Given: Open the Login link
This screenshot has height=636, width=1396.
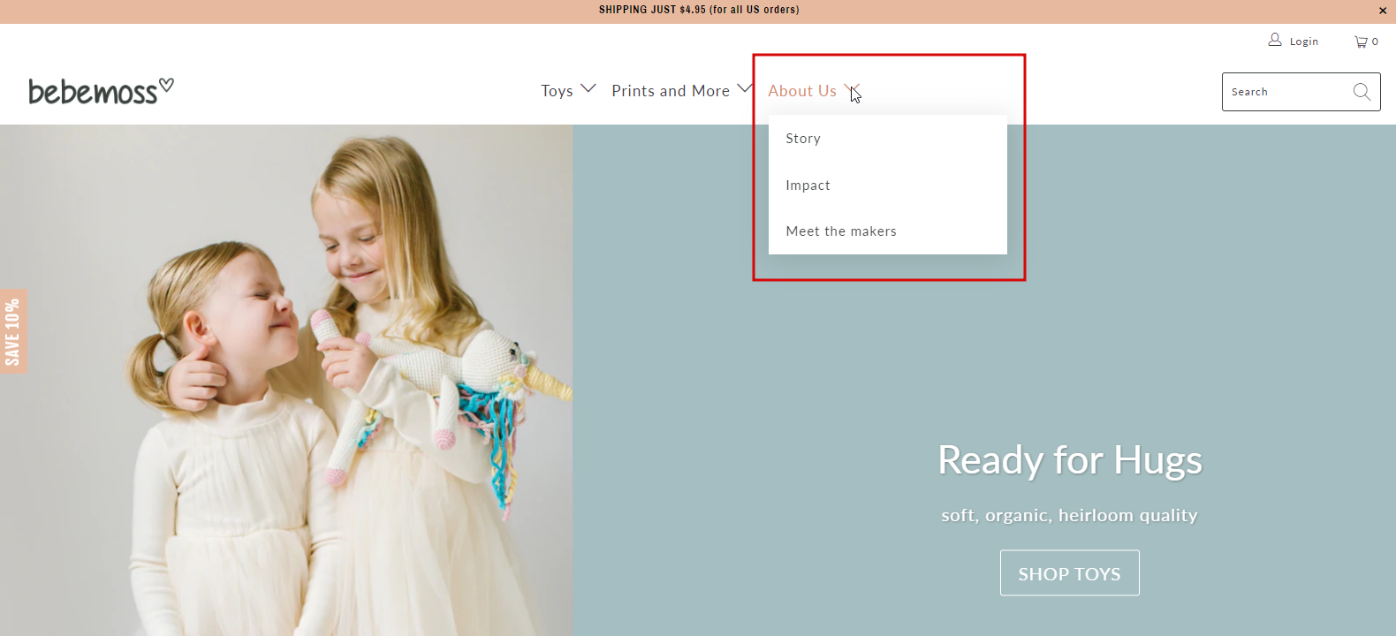Looking at the screenshot, I should (1304, 42).
